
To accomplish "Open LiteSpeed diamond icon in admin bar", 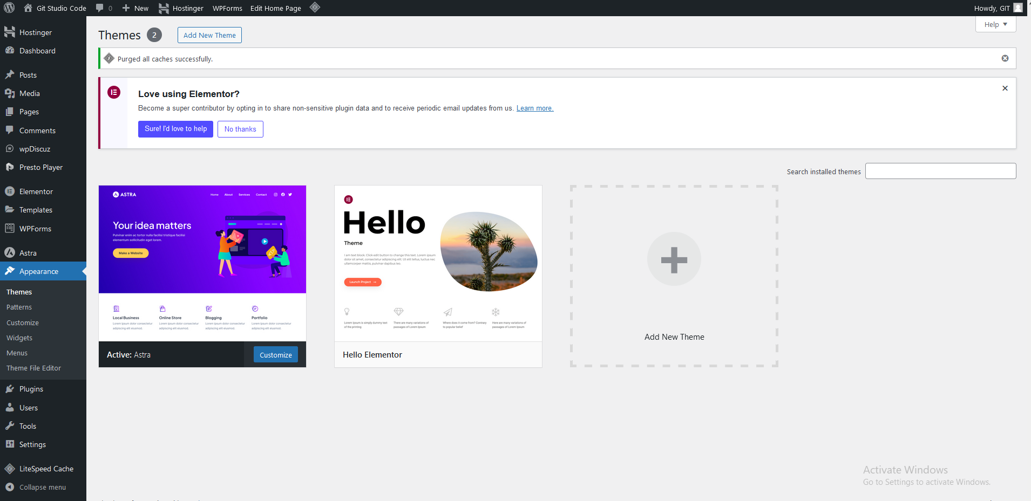I will click(315, 8).
